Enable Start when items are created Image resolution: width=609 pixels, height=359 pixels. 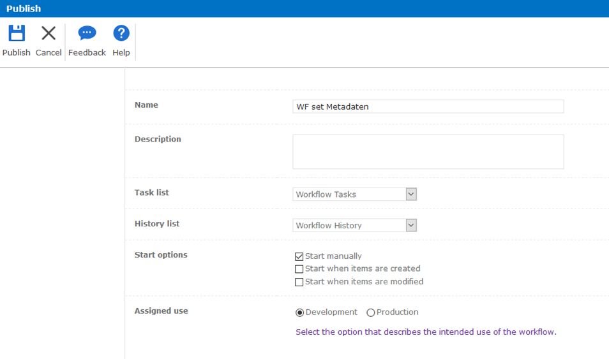299,269
